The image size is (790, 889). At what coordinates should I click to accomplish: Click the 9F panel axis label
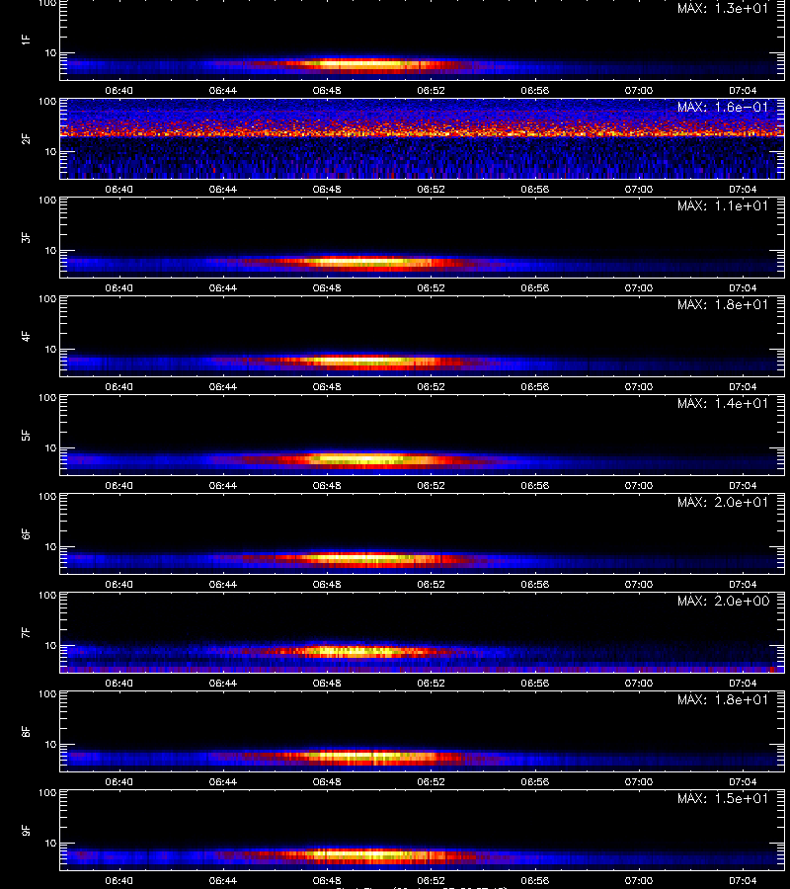point(26,830)
